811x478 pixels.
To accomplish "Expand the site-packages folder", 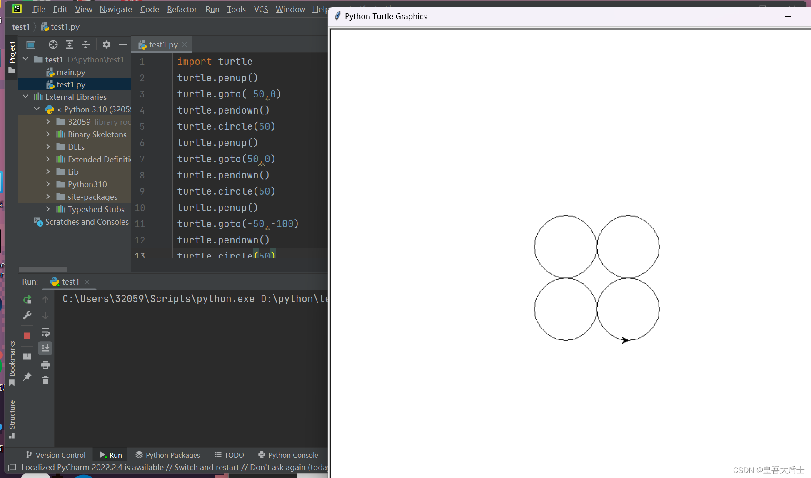I will point(48,197).
